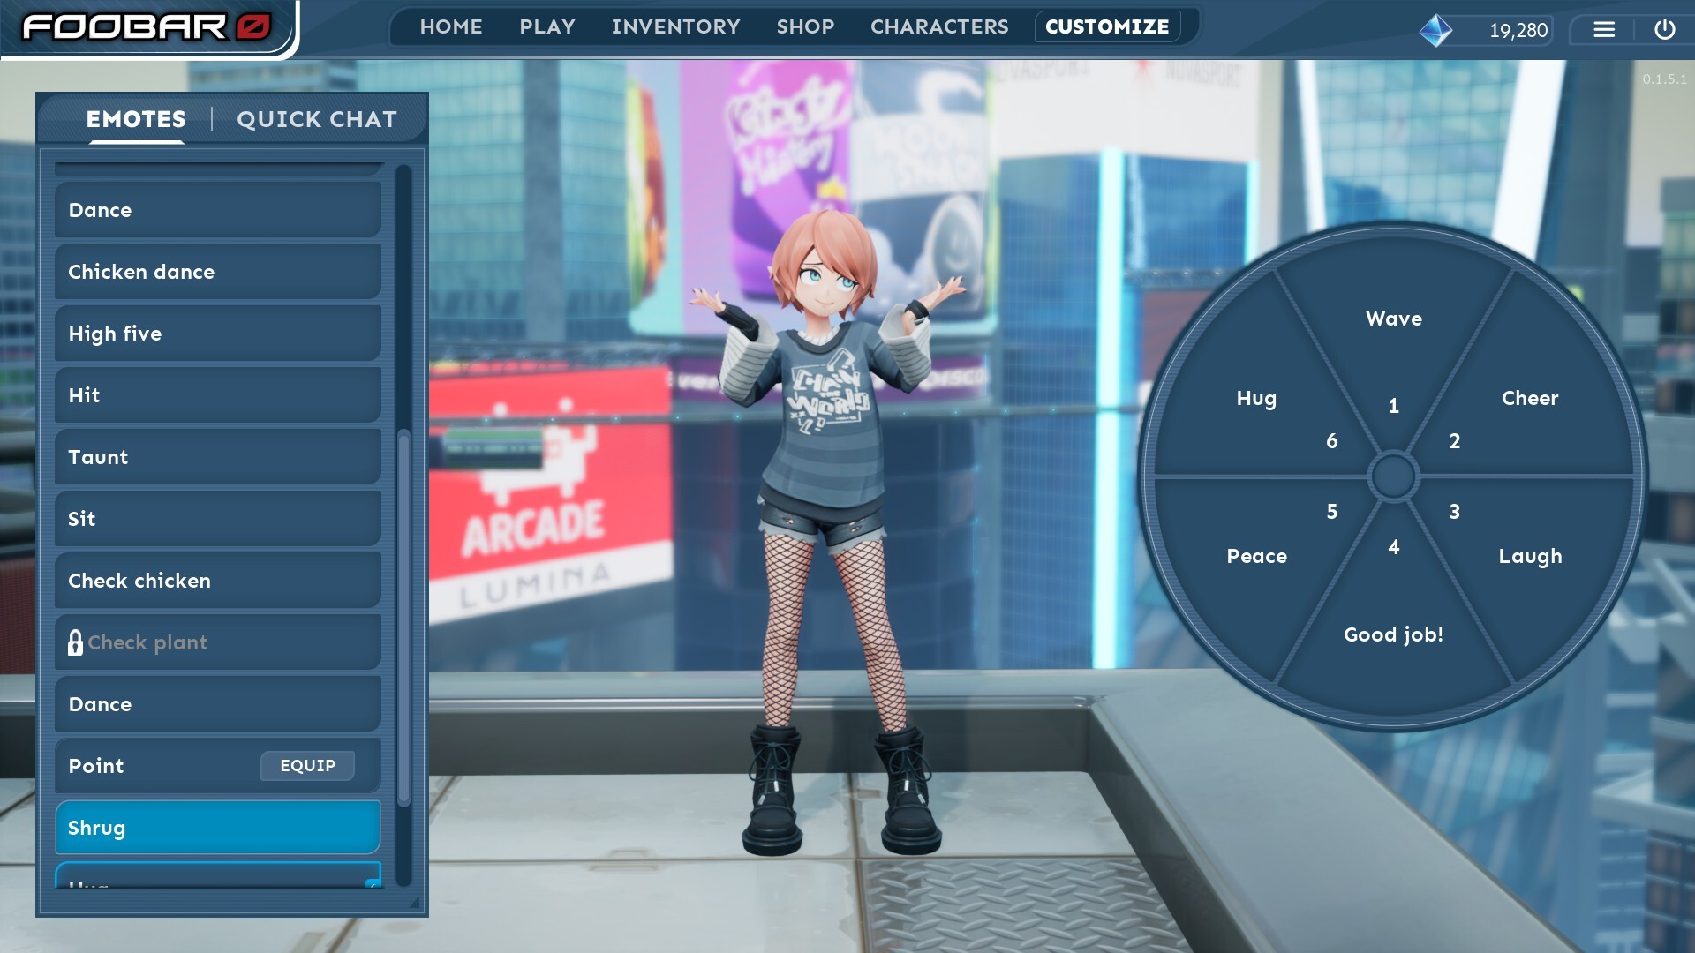Select the Chicken dance emote
1695x953 pixels.
[x=216, y=272]
